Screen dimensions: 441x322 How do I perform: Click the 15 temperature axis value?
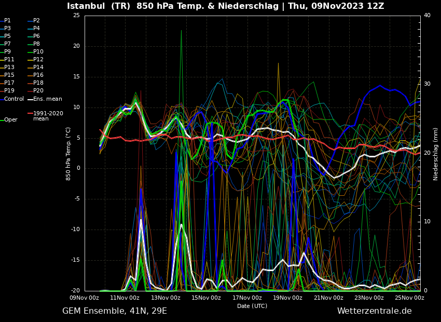click(x=76, y=77)
